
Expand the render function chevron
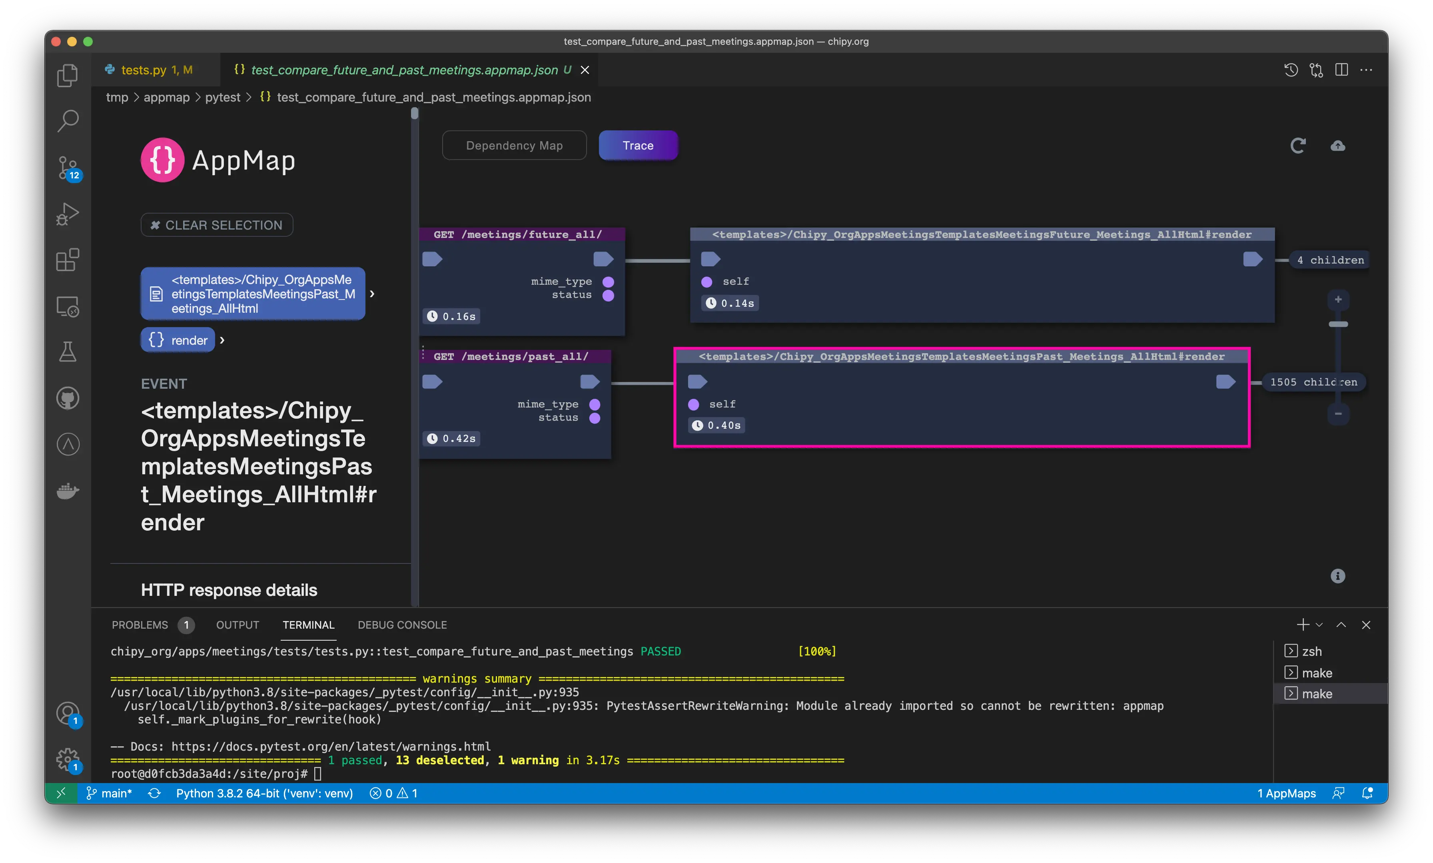point(222,340)
